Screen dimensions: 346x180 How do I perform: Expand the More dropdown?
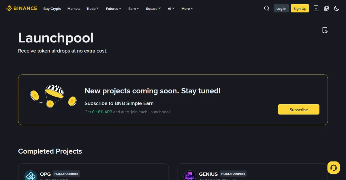pos(187,9)
